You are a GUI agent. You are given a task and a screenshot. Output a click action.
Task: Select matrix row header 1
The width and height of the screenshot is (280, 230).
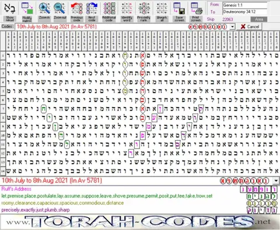pyautogui.click(x=3, y=56)
